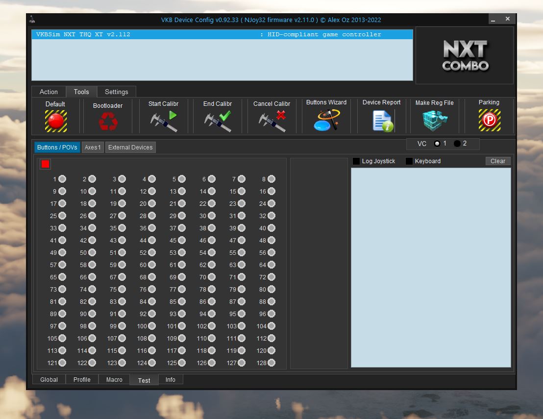This screenshot has height=419, width=543.
Task: Open the Buttons Wizard tool
Action: [326, 120]
